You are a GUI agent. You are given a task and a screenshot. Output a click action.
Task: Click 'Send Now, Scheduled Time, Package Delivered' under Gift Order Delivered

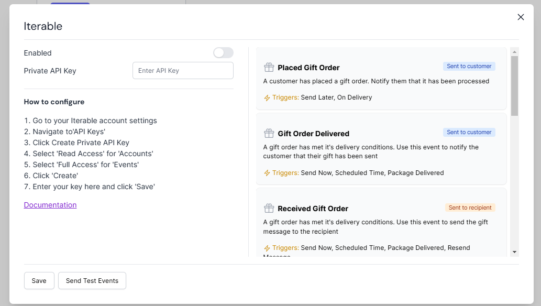[372, 173]
